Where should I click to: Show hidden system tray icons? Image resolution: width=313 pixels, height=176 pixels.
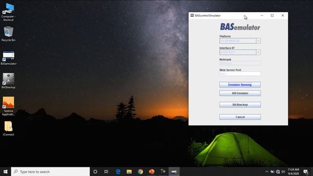[267, 172]
